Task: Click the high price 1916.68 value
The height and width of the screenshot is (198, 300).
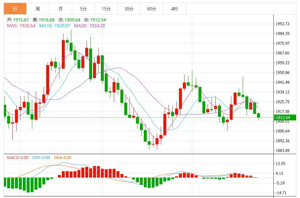Action: click(47, 20)
